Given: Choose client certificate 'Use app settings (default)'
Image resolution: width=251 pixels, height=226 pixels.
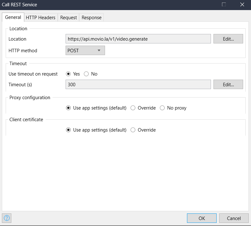Looking at the screenshot, I should pyautogui.click(x=68, y=130).
